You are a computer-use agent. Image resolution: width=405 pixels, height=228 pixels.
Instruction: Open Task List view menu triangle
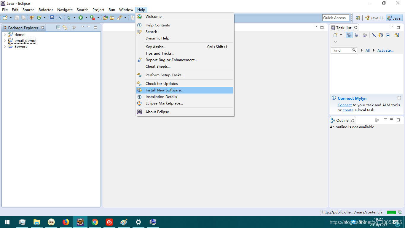336,42
